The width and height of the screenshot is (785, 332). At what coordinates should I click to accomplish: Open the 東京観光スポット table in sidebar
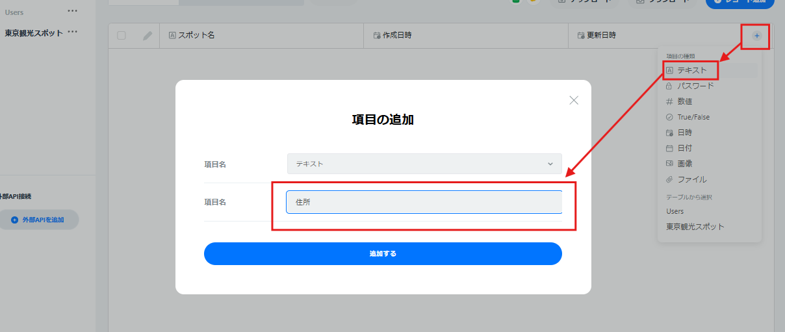tap(34, 32)
